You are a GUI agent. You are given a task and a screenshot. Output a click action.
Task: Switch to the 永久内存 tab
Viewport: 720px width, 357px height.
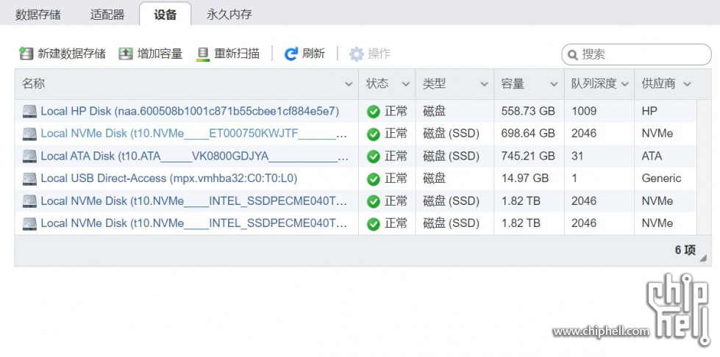229,14
